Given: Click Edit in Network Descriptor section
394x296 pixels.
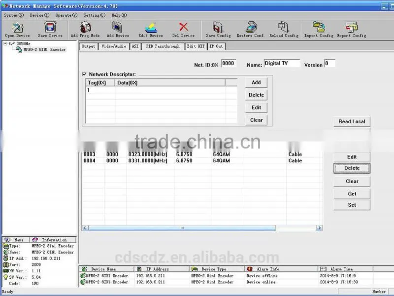Looking at the screenshot, I should pos(256,108).
